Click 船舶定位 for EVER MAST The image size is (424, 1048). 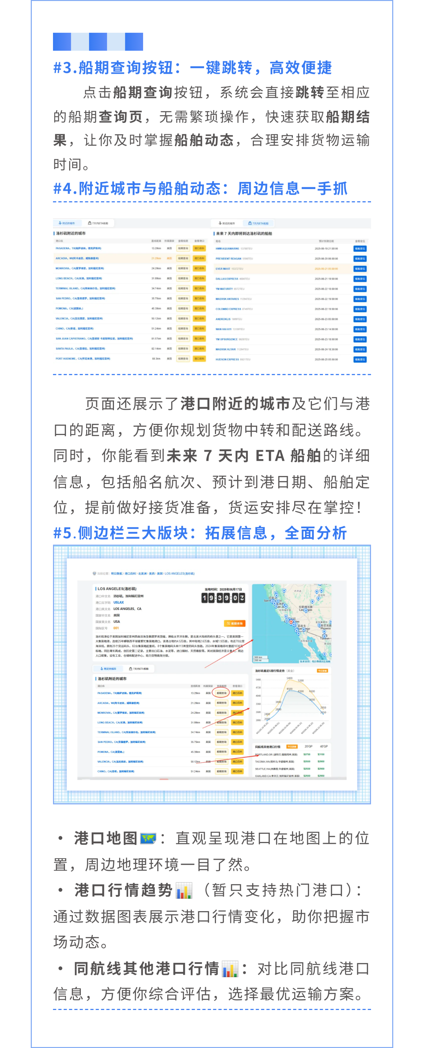coord(360,269)
